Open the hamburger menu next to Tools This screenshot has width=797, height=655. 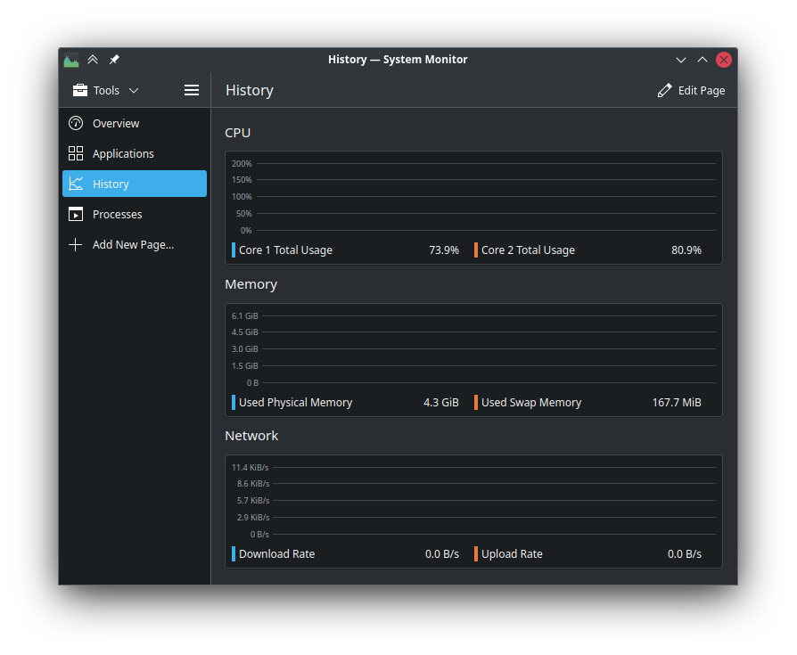click(191, 90)
